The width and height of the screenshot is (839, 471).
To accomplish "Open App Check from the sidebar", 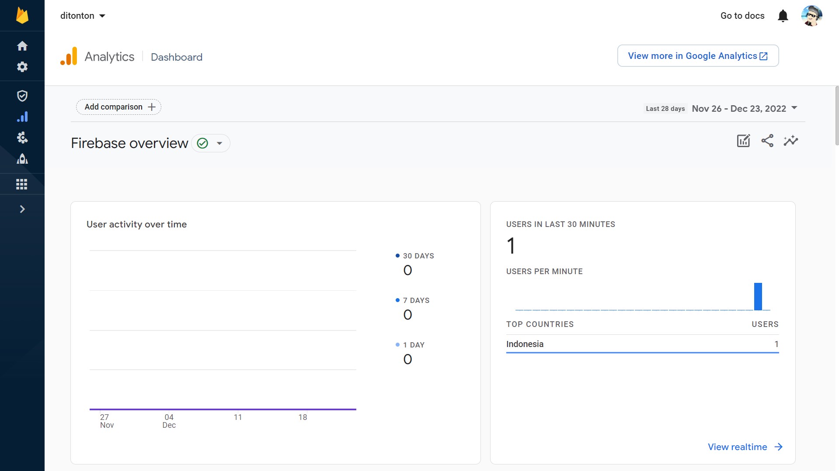I will click(22, 96).
